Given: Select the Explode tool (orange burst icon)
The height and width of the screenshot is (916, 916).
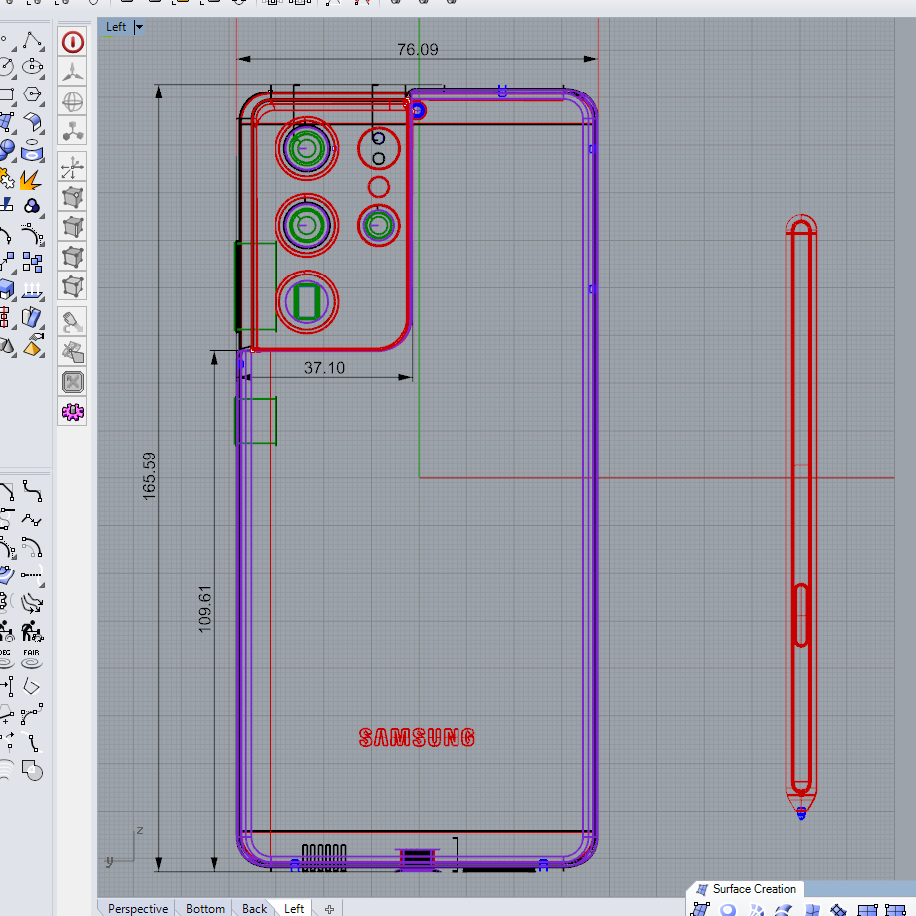Looking at the screenshot, I should [31, 180].
